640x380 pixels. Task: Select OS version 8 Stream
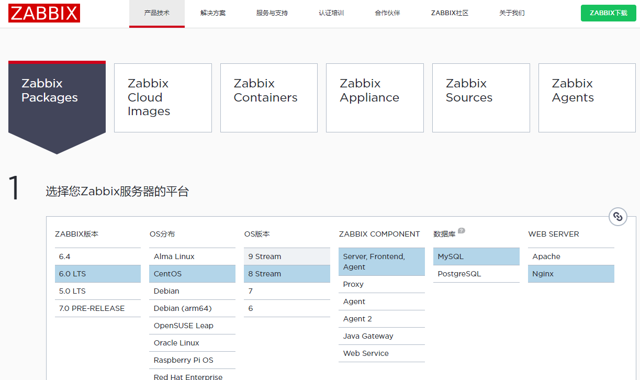[287, 274]
